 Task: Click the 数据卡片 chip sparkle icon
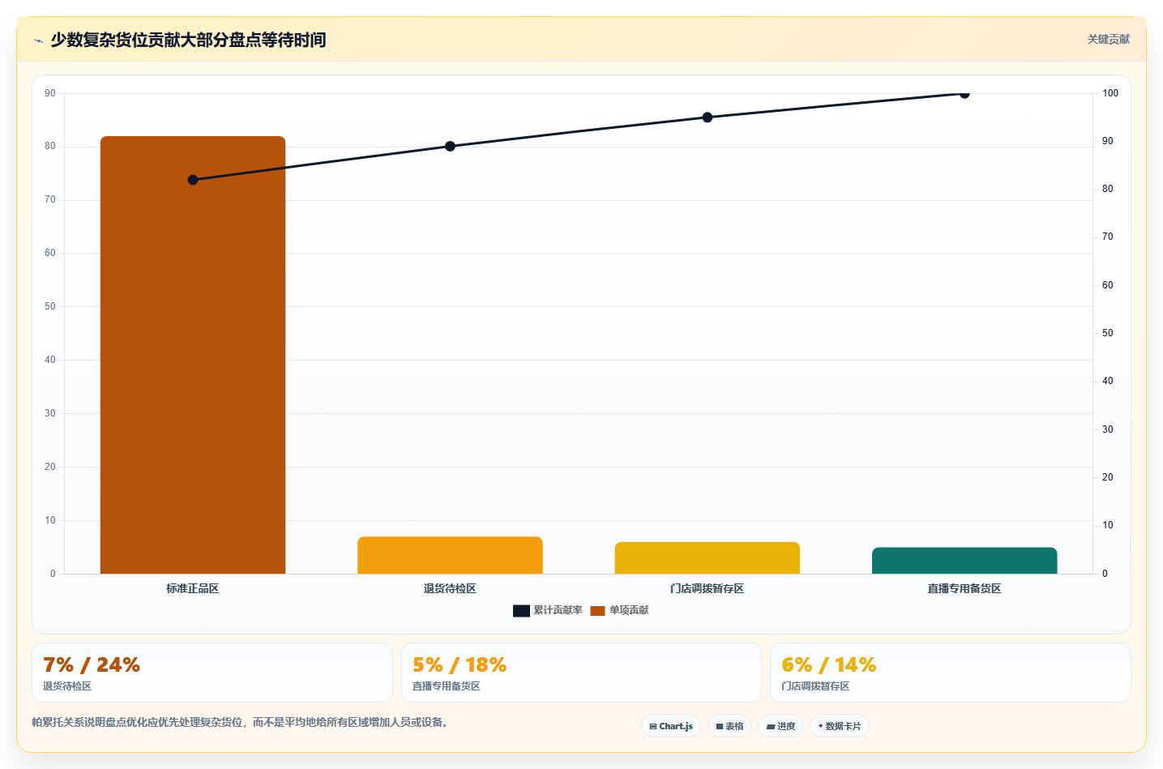click(821, 726)
